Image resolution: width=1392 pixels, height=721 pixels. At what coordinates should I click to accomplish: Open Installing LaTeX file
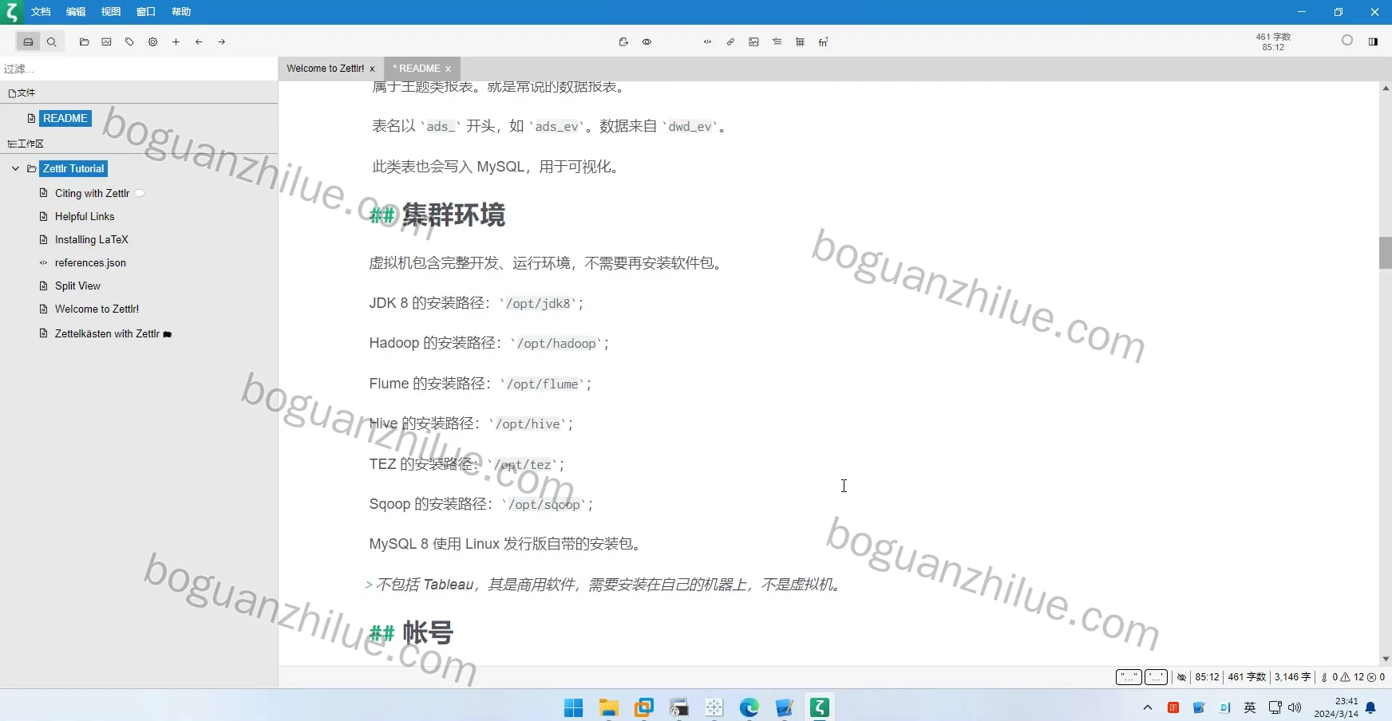pyautogui.click(x=91, y=239)
